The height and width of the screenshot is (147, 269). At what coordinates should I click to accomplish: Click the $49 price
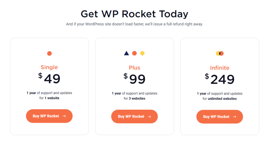(49, 78)
